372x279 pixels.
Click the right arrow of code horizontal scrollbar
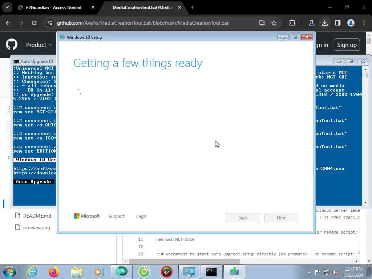tap(356, 261)
